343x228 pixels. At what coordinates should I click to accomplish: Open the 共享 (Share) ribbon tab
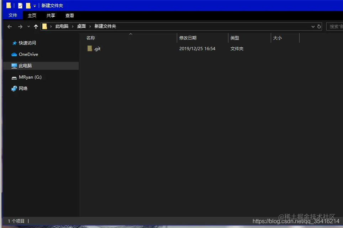[x=51, y=15]
